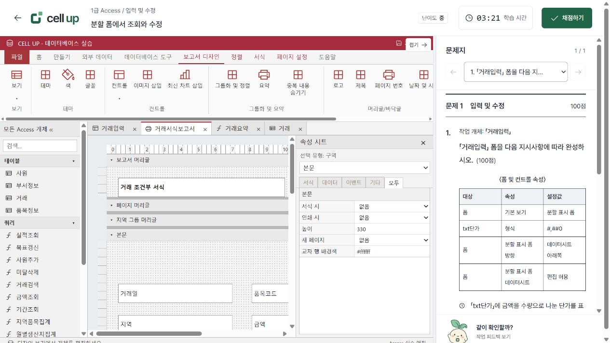Click the 채점하기 button
This screenshot has width=610, height=343.
pyautogui.click(x=567, y=18)
